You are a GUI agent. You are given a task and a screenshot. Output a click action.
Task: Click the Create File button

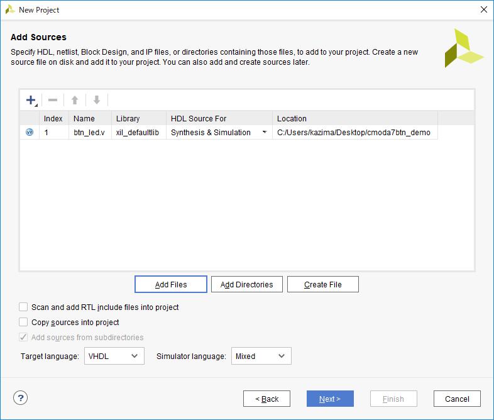tap(323, 284)
